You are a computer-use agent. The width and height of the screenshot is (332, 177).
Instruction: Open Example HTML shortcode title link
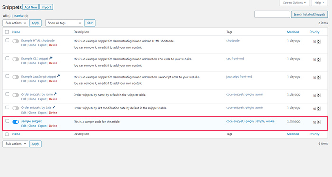click(37, 41)
